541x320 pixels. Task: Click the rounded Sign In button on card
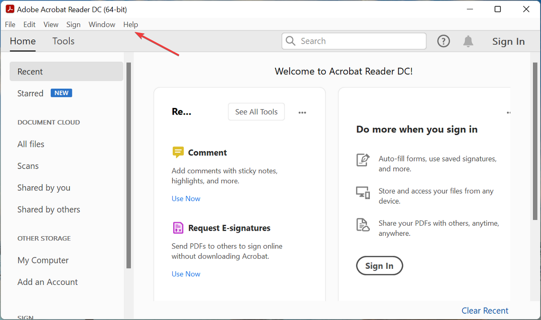tap(380, 266)
